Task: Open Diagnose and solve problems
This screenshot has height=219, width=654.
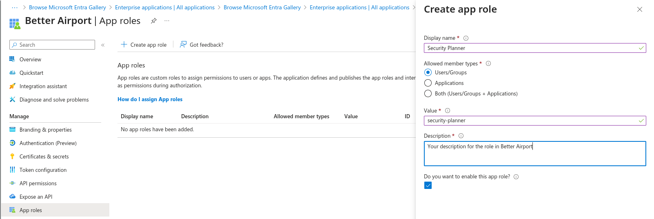Action: (55, 100)
